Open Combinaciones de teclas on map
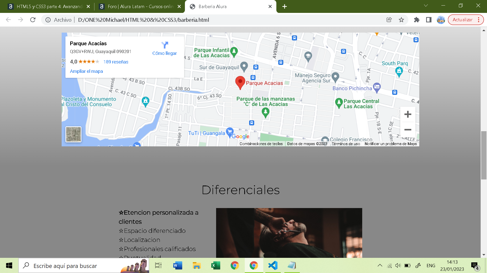 coord(261,144)
